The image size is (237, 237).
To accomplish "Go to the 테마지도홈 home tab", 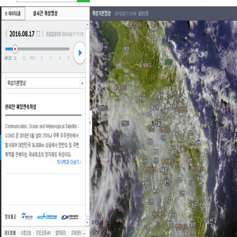I will (x=13, y=14).
